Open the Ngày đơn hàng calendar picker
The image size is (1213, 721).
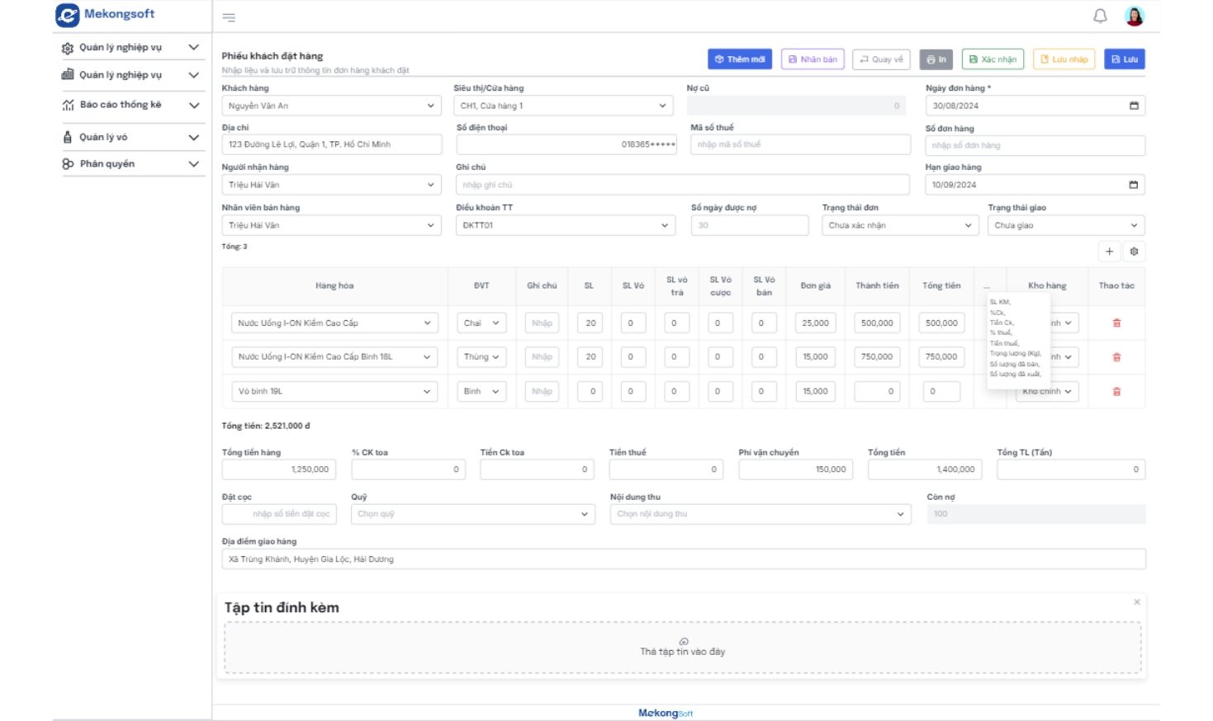[x=1134, y=106]
